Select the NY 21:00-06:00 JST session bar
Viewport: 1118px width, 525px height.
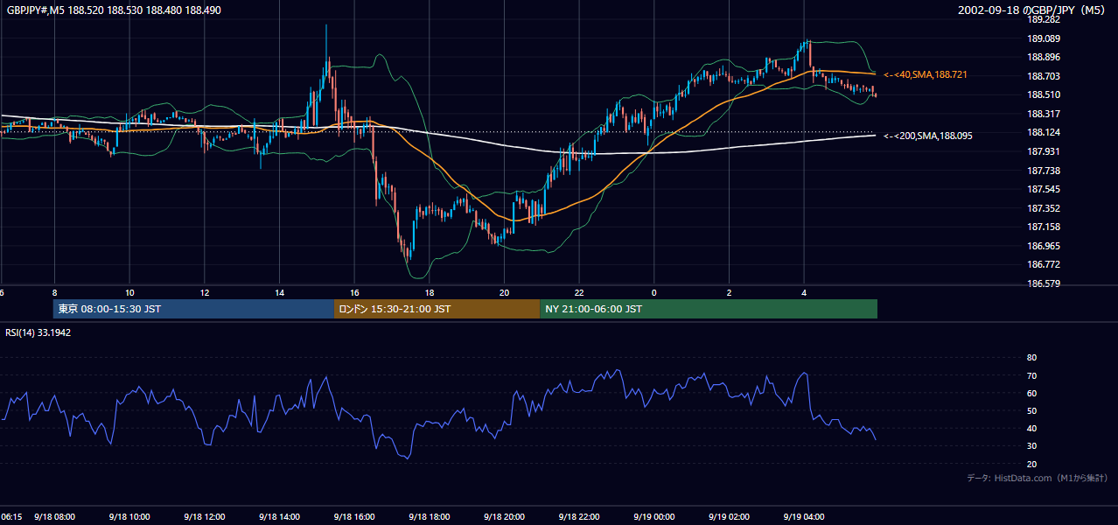(x=709, y=309)
